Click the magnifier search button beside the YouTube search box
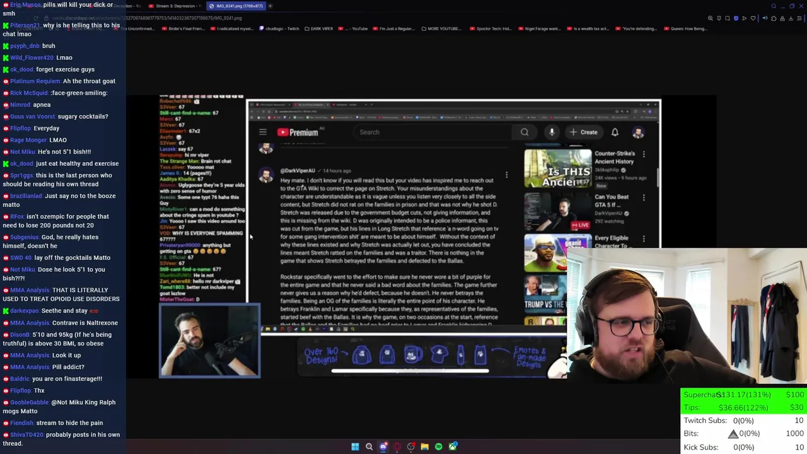Screen dimensions: 807x454 [525, 132]
